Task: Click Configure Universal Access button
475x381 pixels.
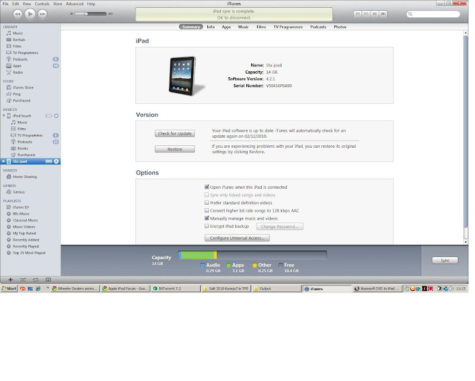Action: (x=237, y=238)
